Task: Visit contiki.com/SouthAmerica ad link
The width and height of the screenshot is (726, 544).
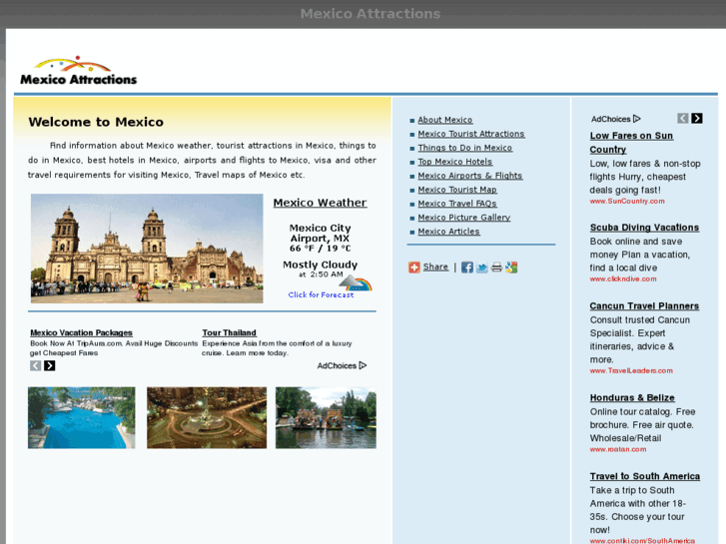Action: pos(642,541)
